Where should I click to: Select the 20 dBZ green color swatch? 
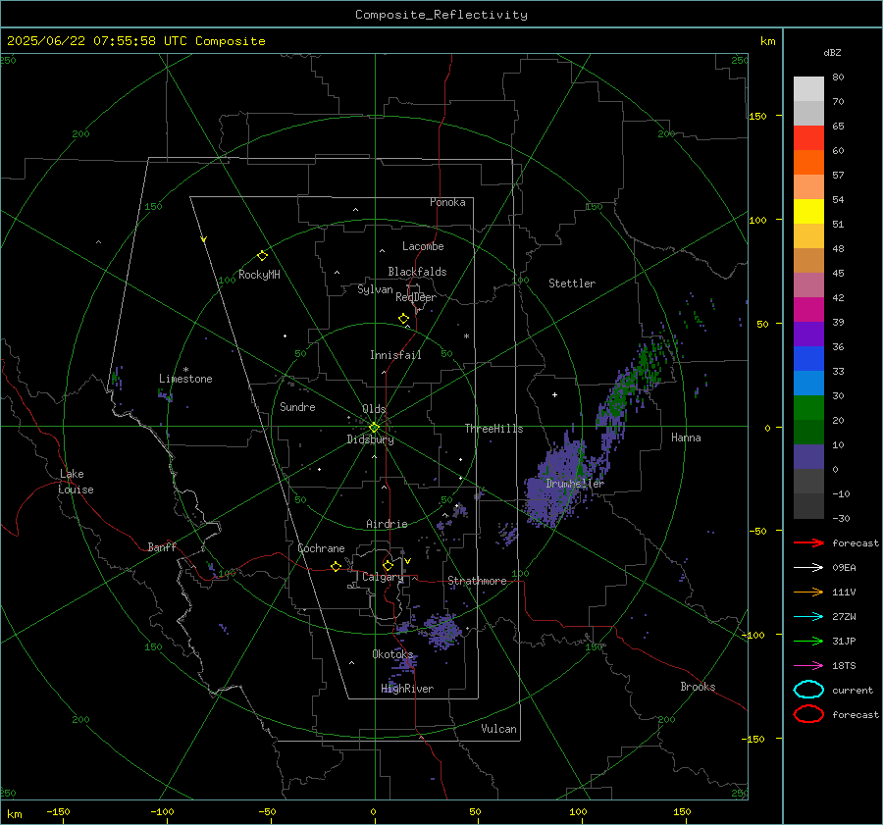coord(808,408)
